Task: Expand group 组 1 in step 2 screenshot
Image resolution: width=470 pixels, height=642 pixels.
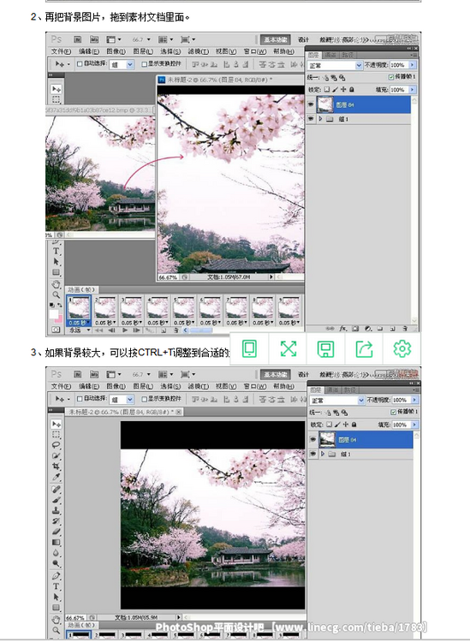Action: point(321,119)
